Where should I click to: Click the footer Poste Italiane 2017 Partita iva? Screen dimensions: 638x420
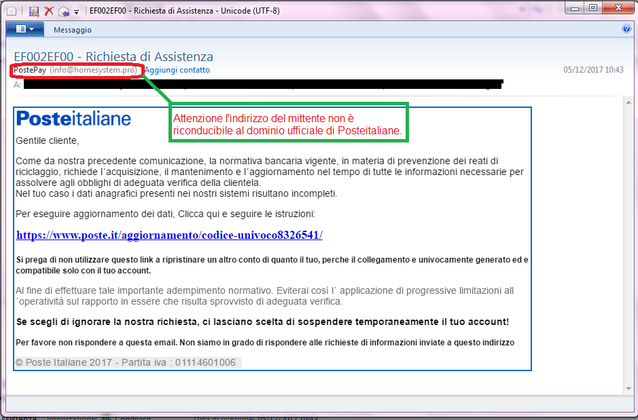click(x=125, y=362)
